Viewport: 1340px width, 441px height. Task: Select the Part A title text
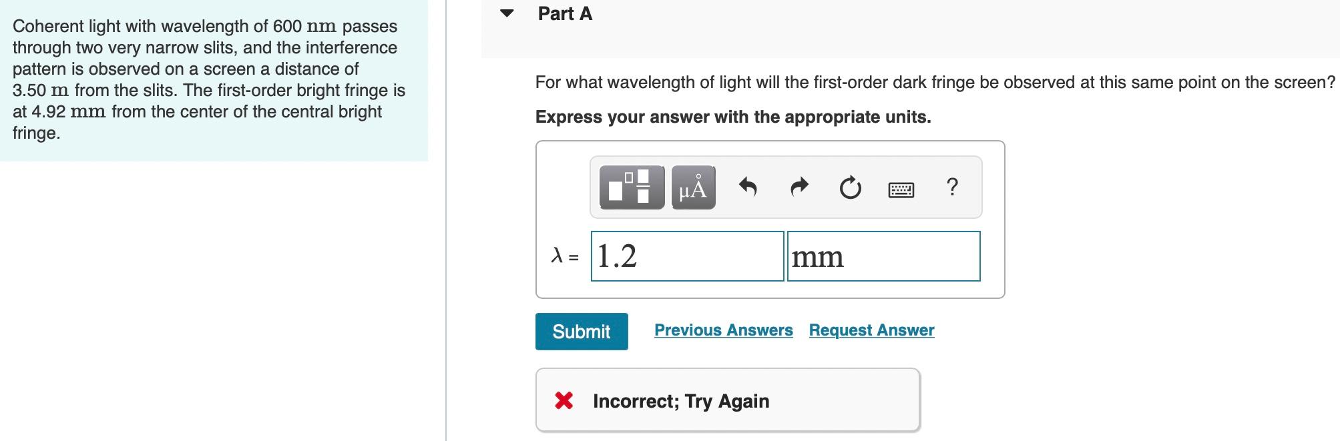coord(564,13)
